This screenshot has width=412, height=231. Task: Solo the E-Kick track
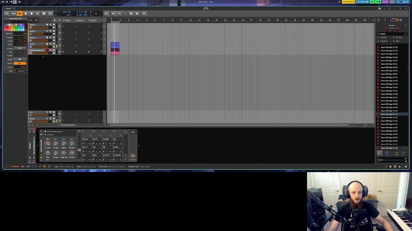50,44
